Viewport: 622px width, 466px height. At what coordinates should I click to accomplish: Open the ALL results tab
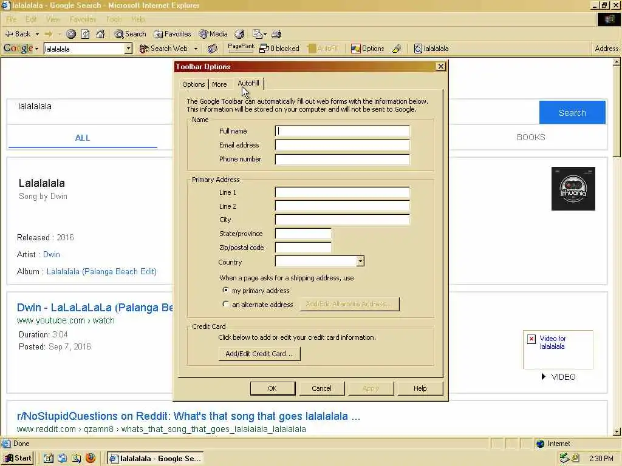[83, 138]
